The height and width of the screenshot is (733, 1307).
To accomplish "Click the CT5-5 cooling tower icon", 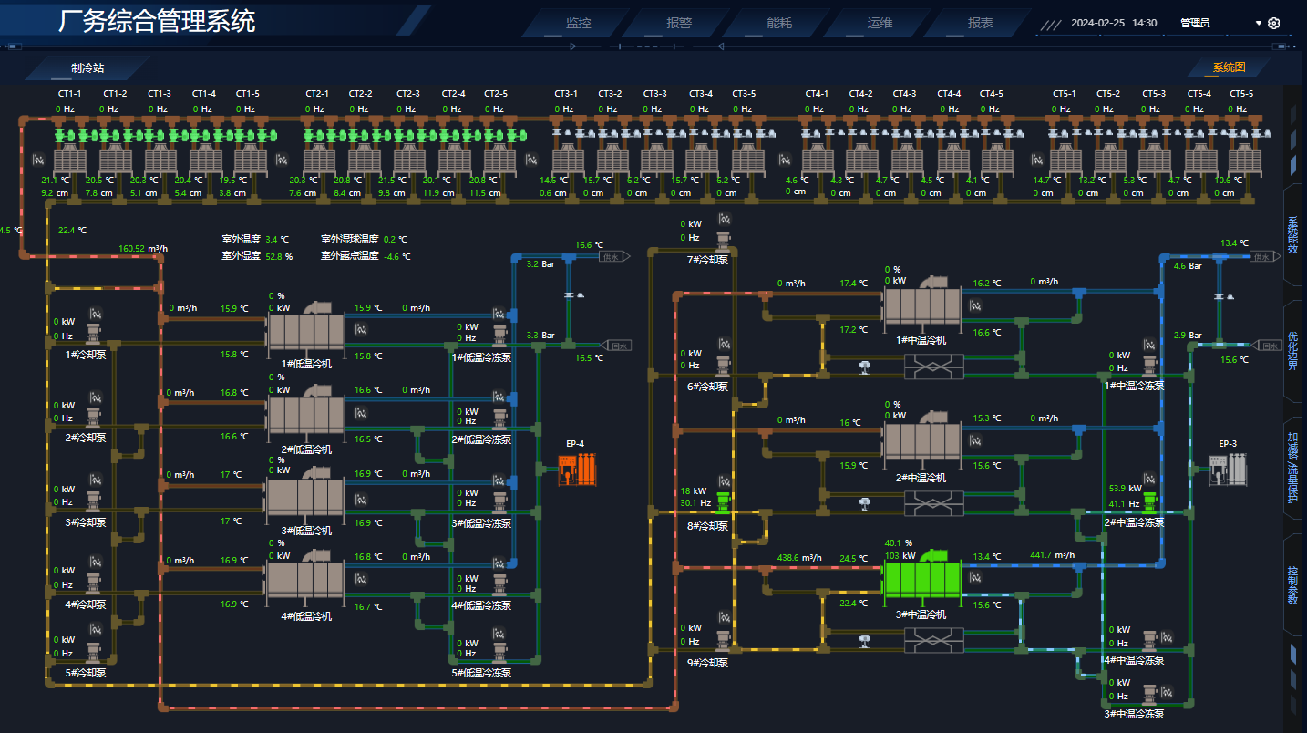I will pyautogui.click(x=1240, y=160).
